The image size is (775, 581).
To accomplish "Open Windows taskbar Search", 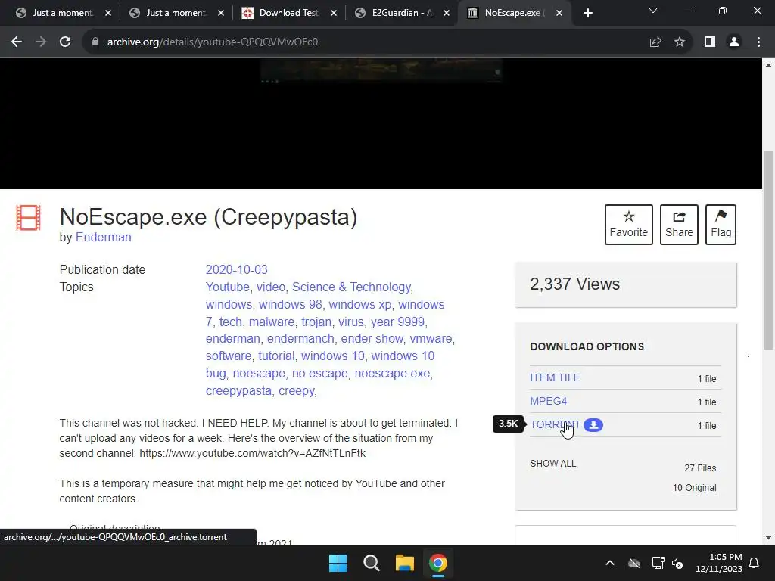I will coord(371,563).
